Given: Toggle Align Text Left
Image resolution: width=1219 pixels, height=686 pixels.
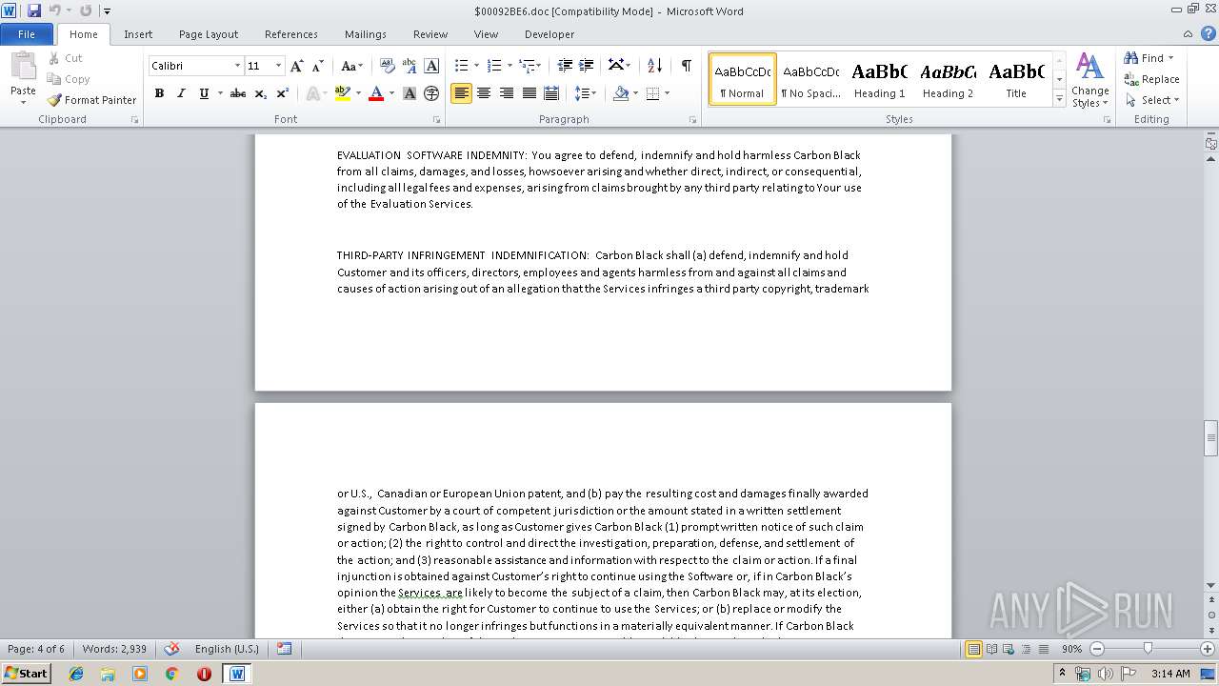Looking at the screenshot, I should pos(461,93).
